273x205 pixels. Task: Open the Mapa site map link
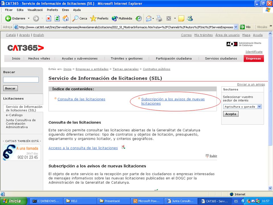[246, 35]
